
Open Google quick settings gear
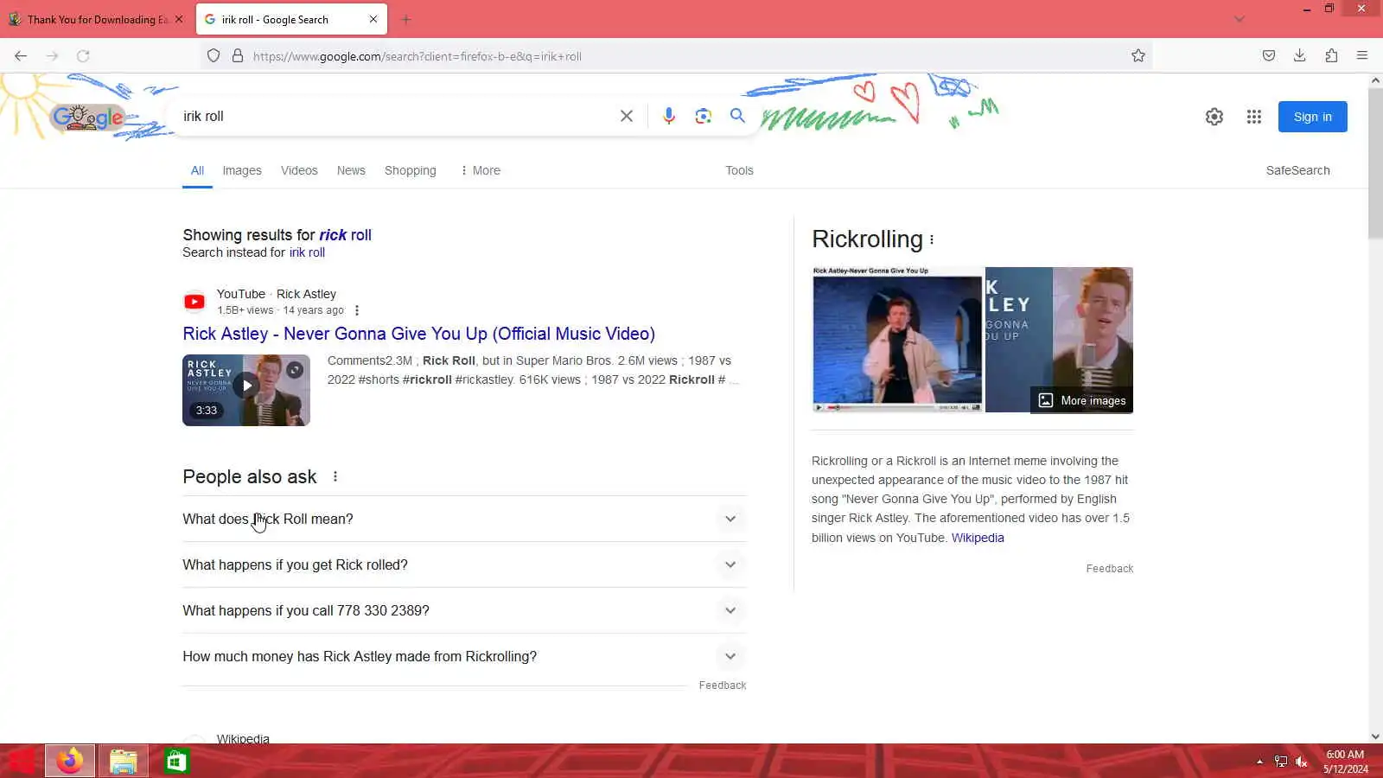[x=1214, y=117]
